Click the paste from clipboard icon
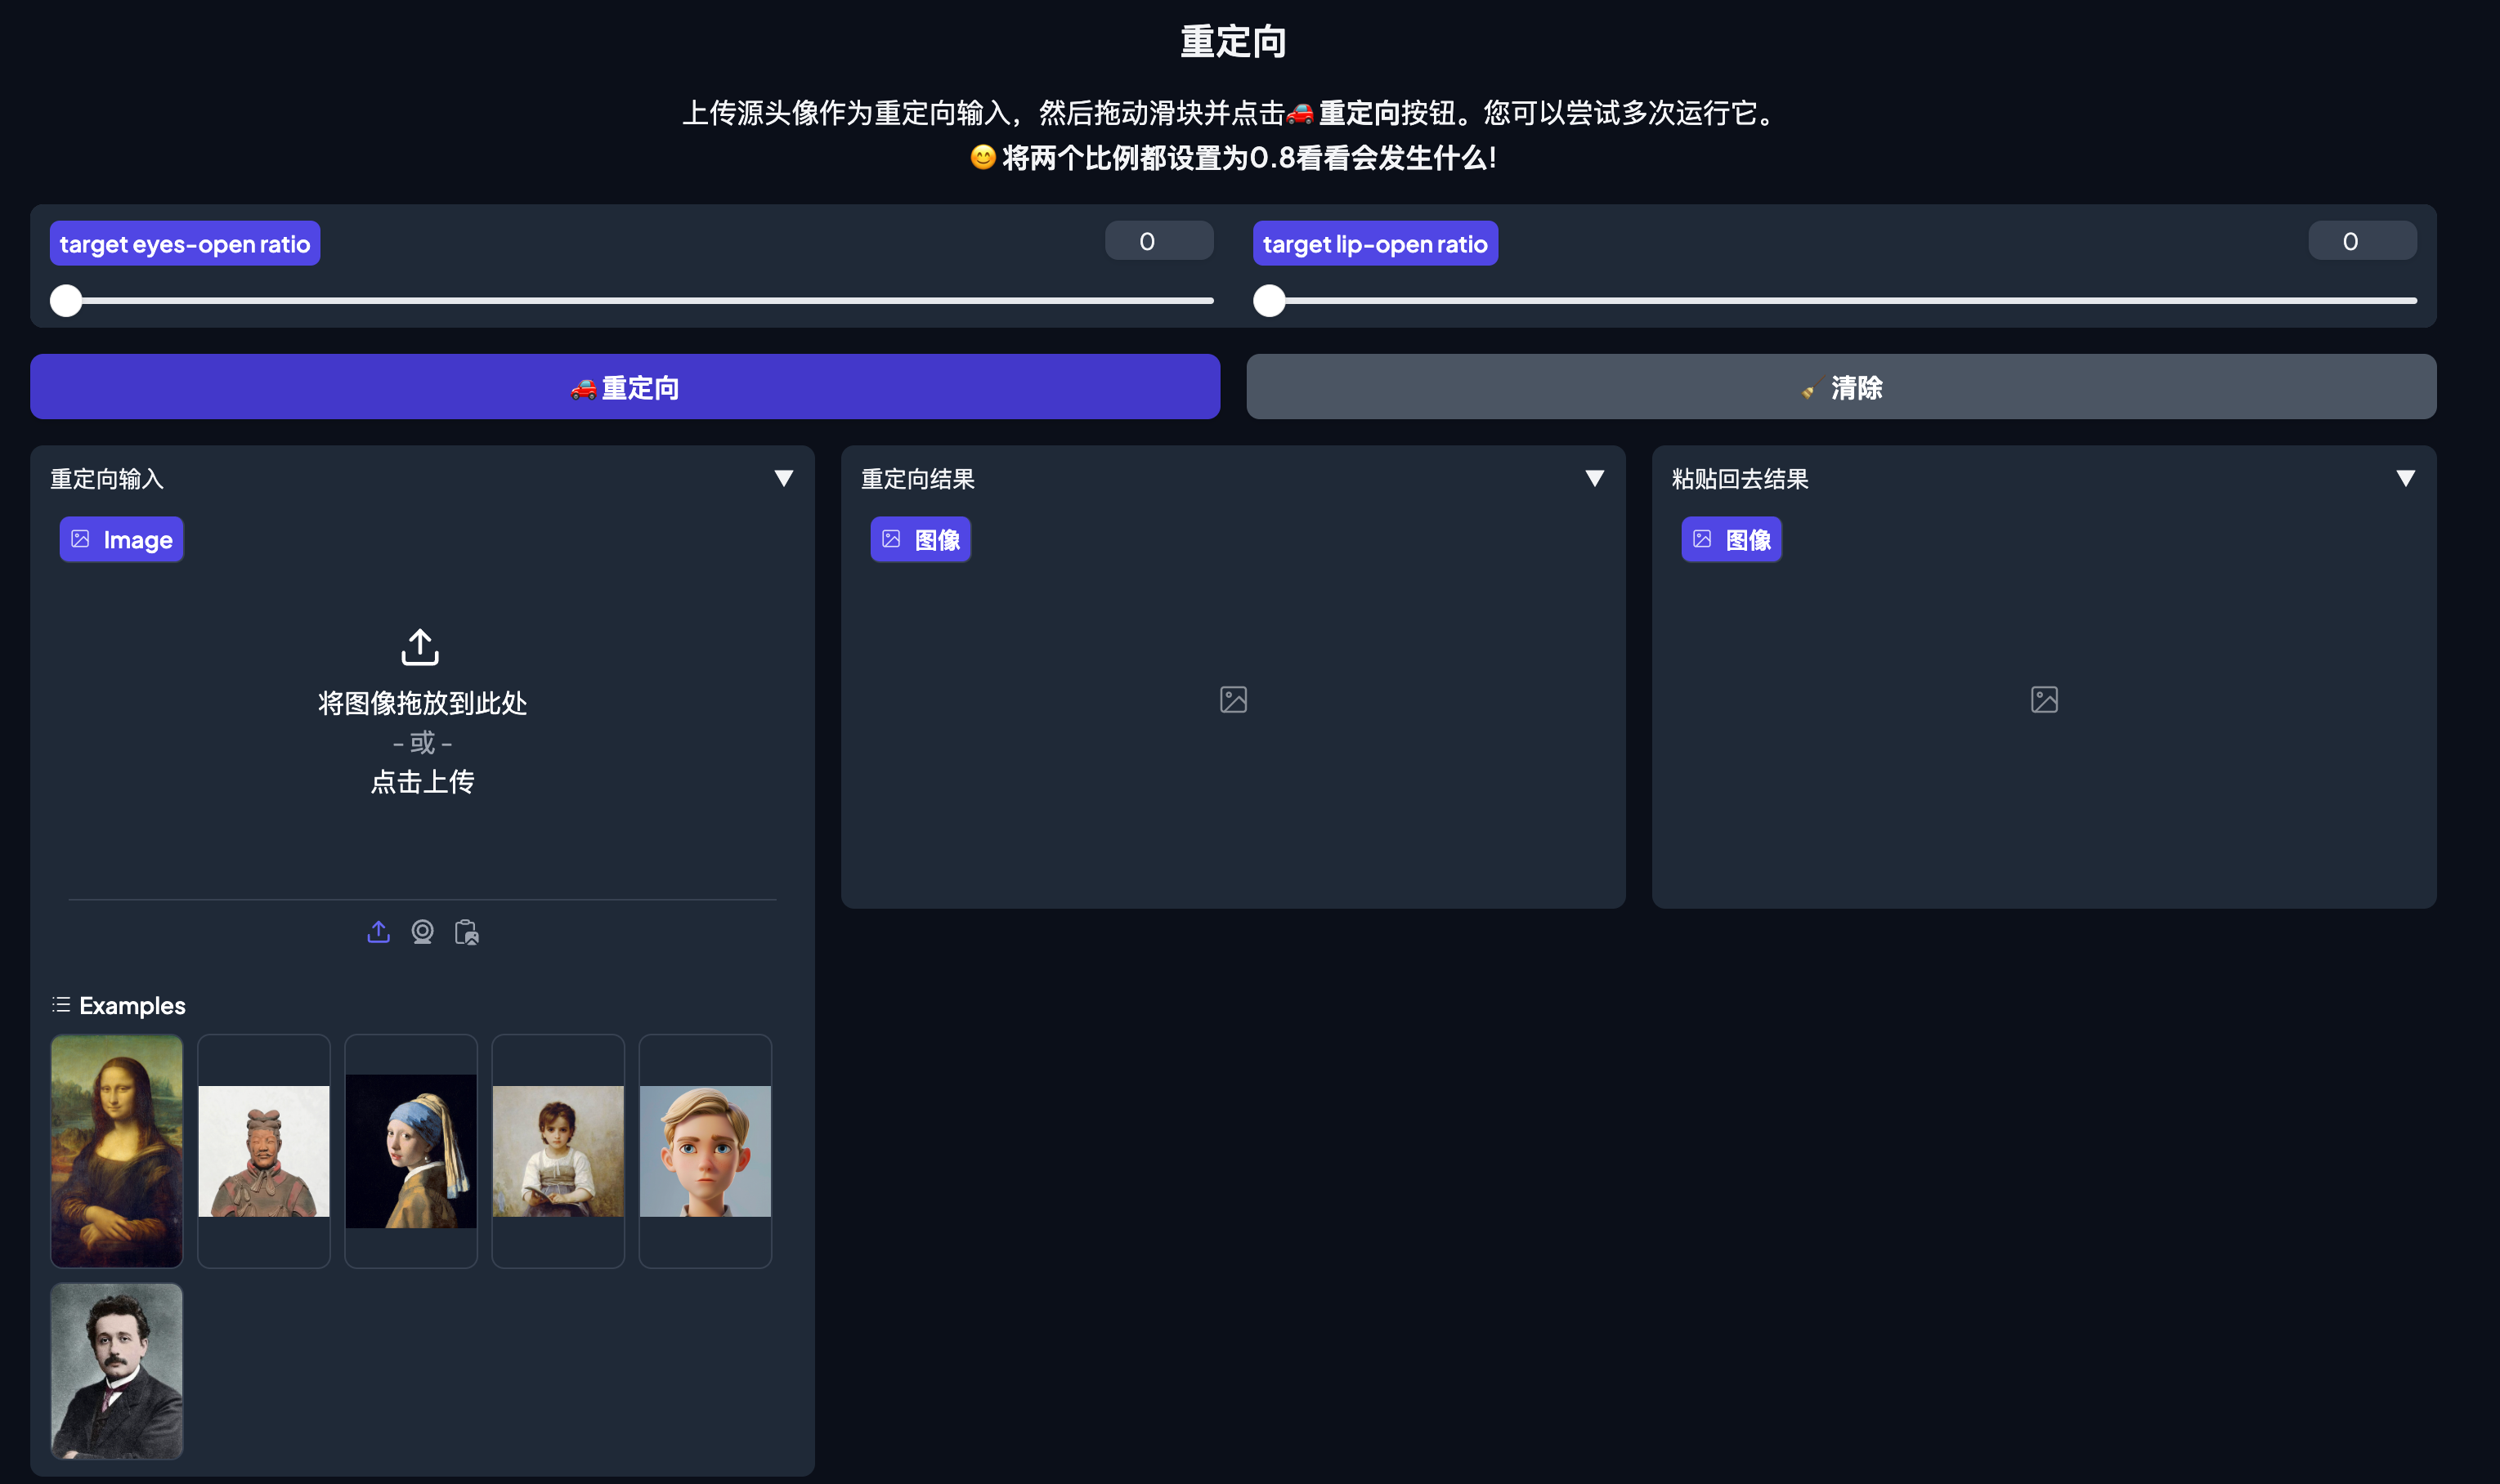 [x=466, y=932]
